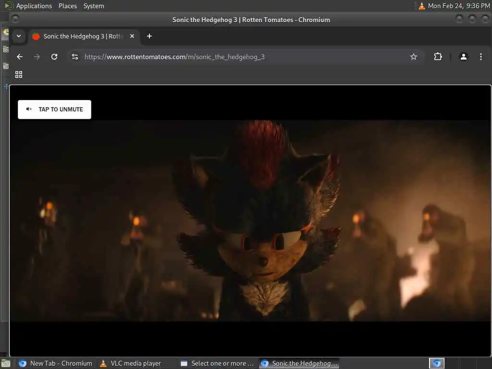Click the Rotten Tomatoes favicon on tab
This screenshot has width=492, height=369.
(x=36, y=37)
